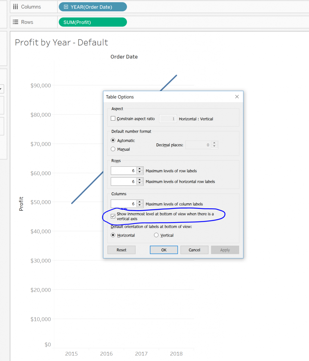The height and width of the screenshot is (361, 309).
Task: Click the Decimal places up arrow
Action: (214, 142)
